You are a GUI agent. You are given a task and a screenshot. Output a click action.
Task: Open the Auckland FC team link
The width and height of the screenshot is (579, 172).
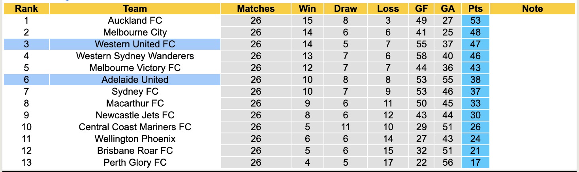135,21
